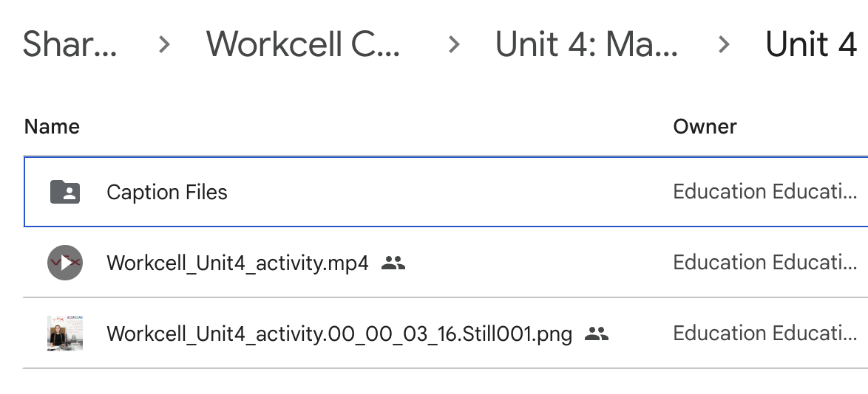Screen dimensions: 868x394
Task: Click the Owner column header
Action: click(x=705, y=126)
